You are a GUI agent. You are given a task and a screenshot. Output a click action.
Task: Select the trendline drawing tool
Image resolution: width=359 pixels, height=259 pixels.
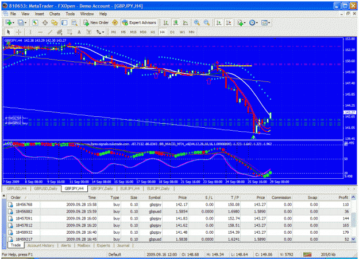[x=49, y=32]
